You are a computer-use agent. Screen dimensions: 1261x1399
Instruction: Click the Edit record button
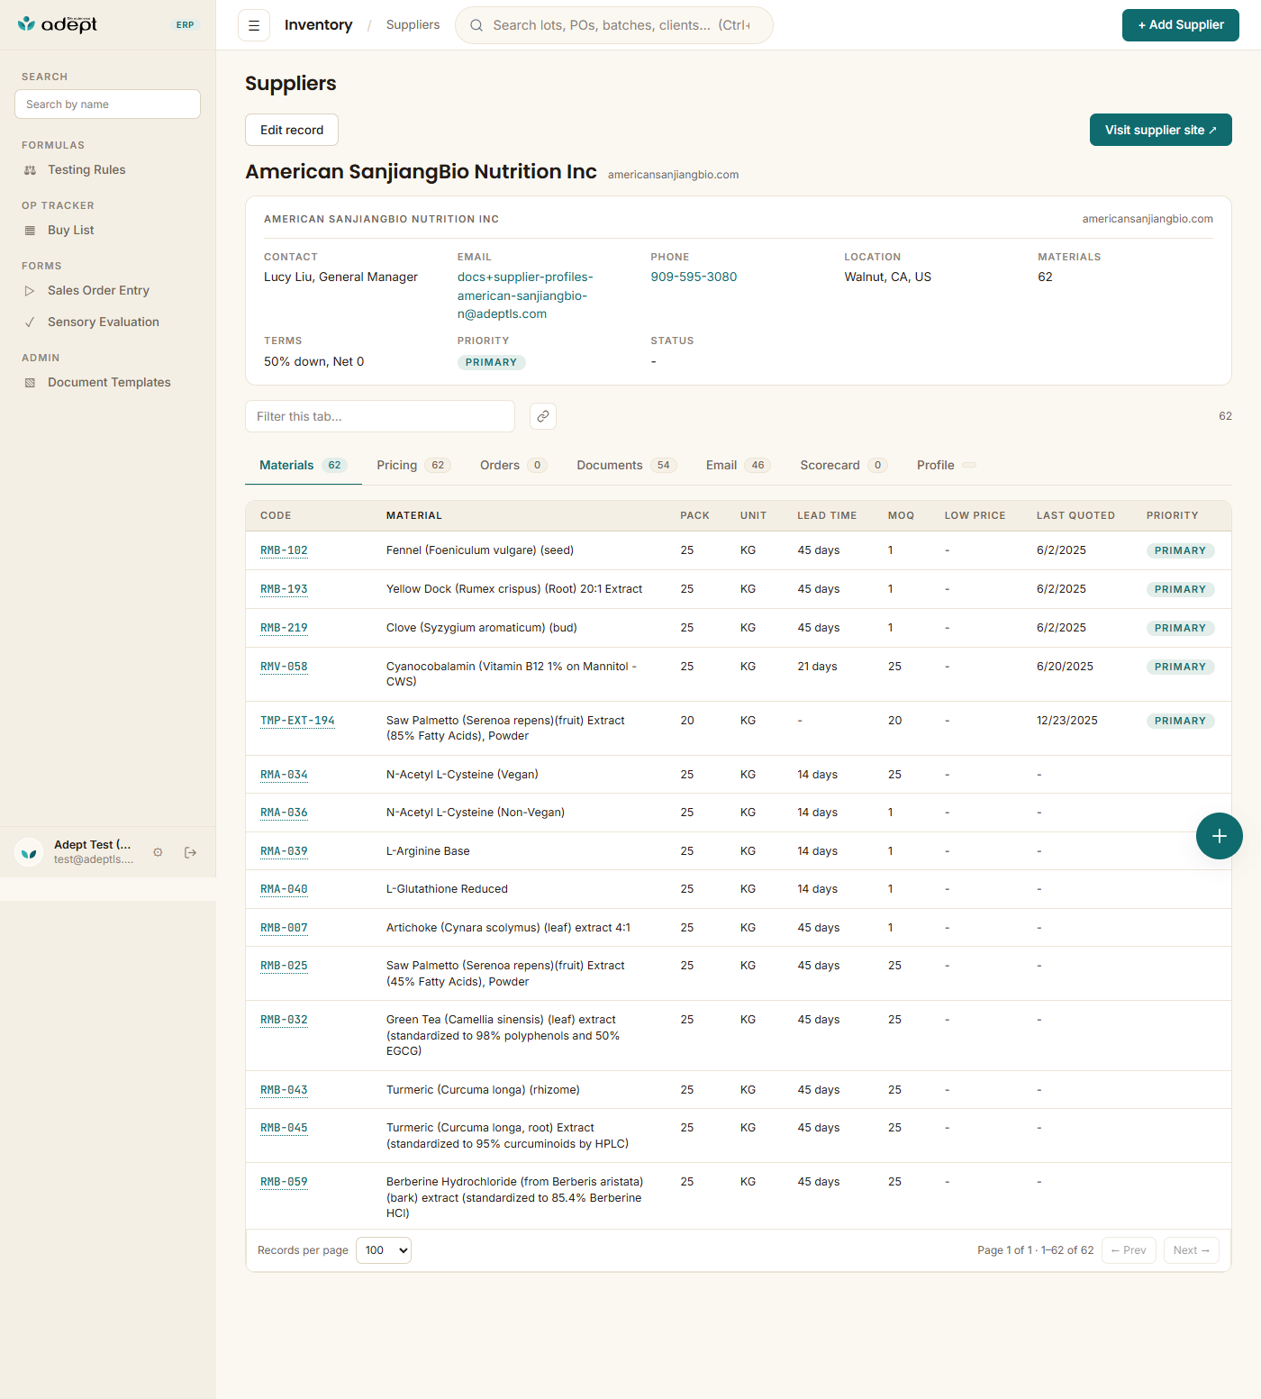pyautogui.click(x=292, y=130)
